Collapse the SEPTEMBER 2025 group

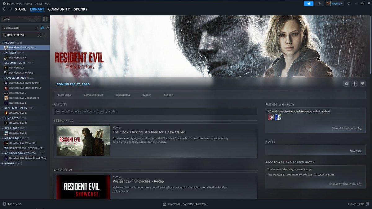point(3,108)
